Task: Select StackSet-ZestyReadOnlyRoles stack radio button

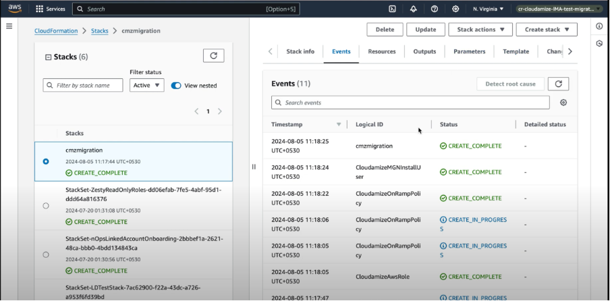Action: coord(46,205)
